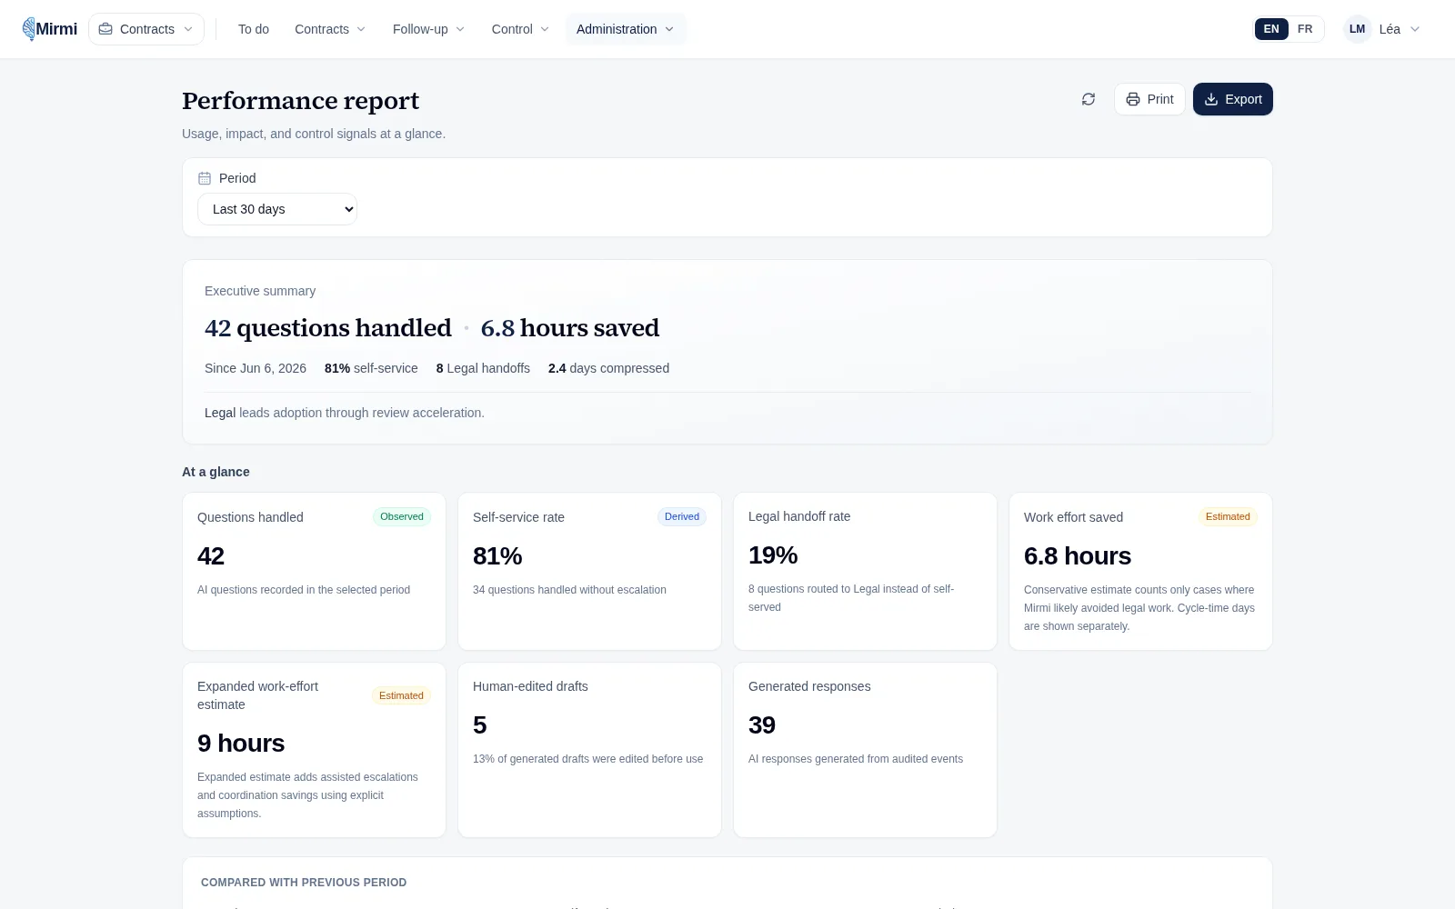Open the To do page
Viewport: 1455px width, 909px height.
(x=254, y=29)
